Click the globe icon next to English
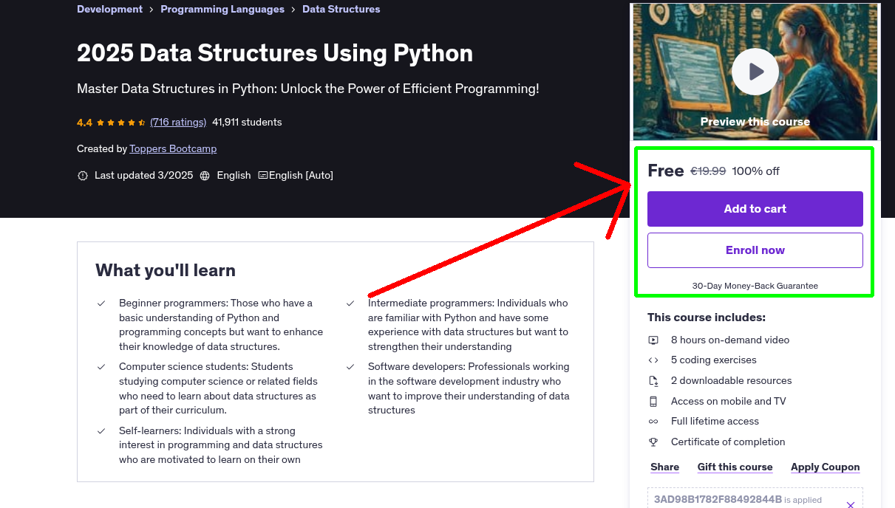 204,176
